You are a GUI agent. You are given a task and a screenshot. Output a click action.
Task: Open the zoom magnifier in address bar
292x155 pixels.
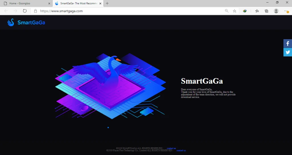[227, 11]
